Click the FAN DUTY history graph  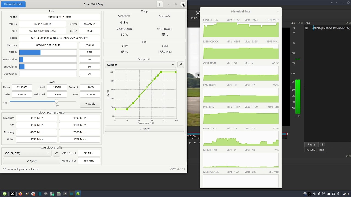click(241, 95)
